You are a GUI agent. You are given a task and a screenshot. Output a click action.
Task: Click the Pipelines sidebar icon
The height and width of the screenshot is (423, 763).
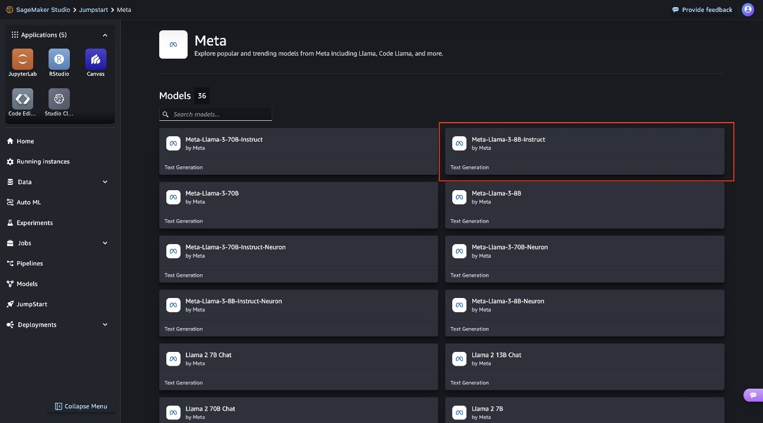click(x=10, y=263)
